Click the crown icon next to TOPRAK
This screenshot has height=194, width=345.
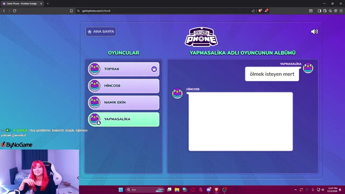[x=154, y=69]
